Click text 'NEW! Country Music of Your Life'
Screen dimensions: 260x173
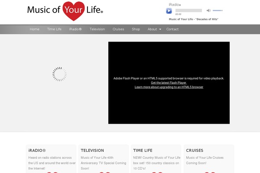[x=157, y=157]
